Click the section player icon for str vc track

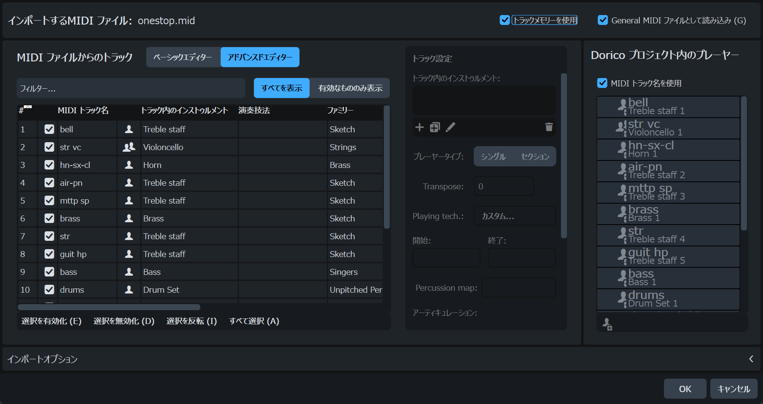click(129, 147)
